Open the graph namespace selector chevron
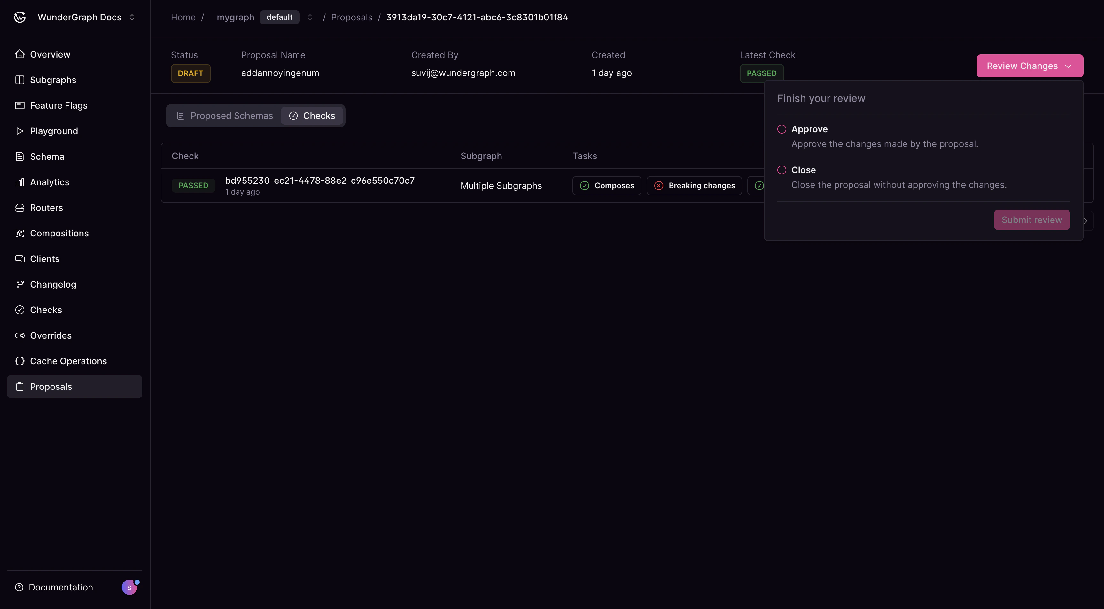This screenshot has height=609, width=1104. click(x=310, y=17)
